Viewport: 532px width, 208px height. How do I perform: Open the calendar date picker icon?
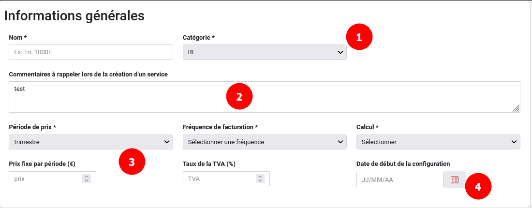tap(454, 179)
